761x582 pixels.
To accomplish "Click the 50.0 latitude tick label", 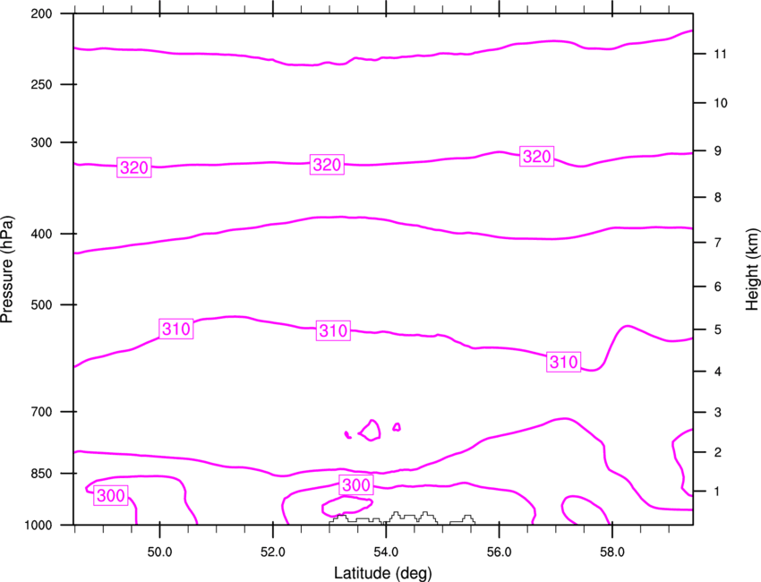I will pyautogui.click(x=159, y=552).
